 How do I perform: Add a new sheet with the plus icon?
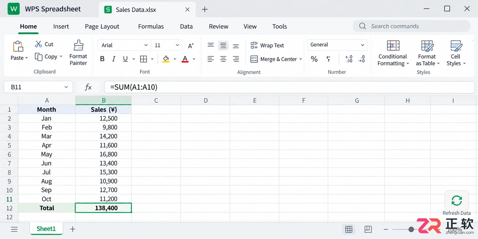[73, 229]
